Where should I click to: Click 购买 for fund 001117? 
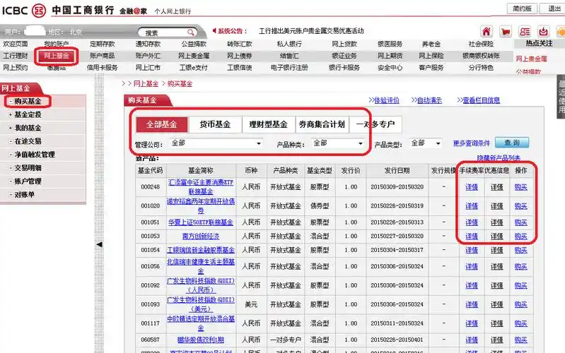(521, 323)
